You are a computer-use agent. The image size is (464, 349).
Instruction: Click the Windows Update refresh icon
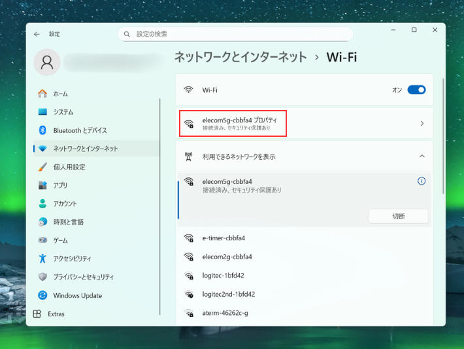click(x=42, y=295)
